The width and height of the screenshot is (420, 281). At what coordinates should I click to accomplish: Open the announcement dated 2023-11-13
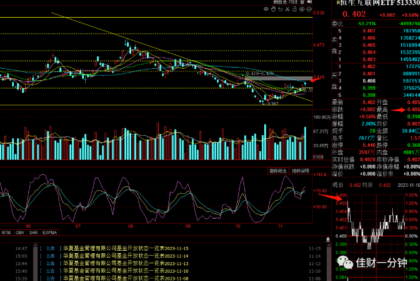(126, 263)
